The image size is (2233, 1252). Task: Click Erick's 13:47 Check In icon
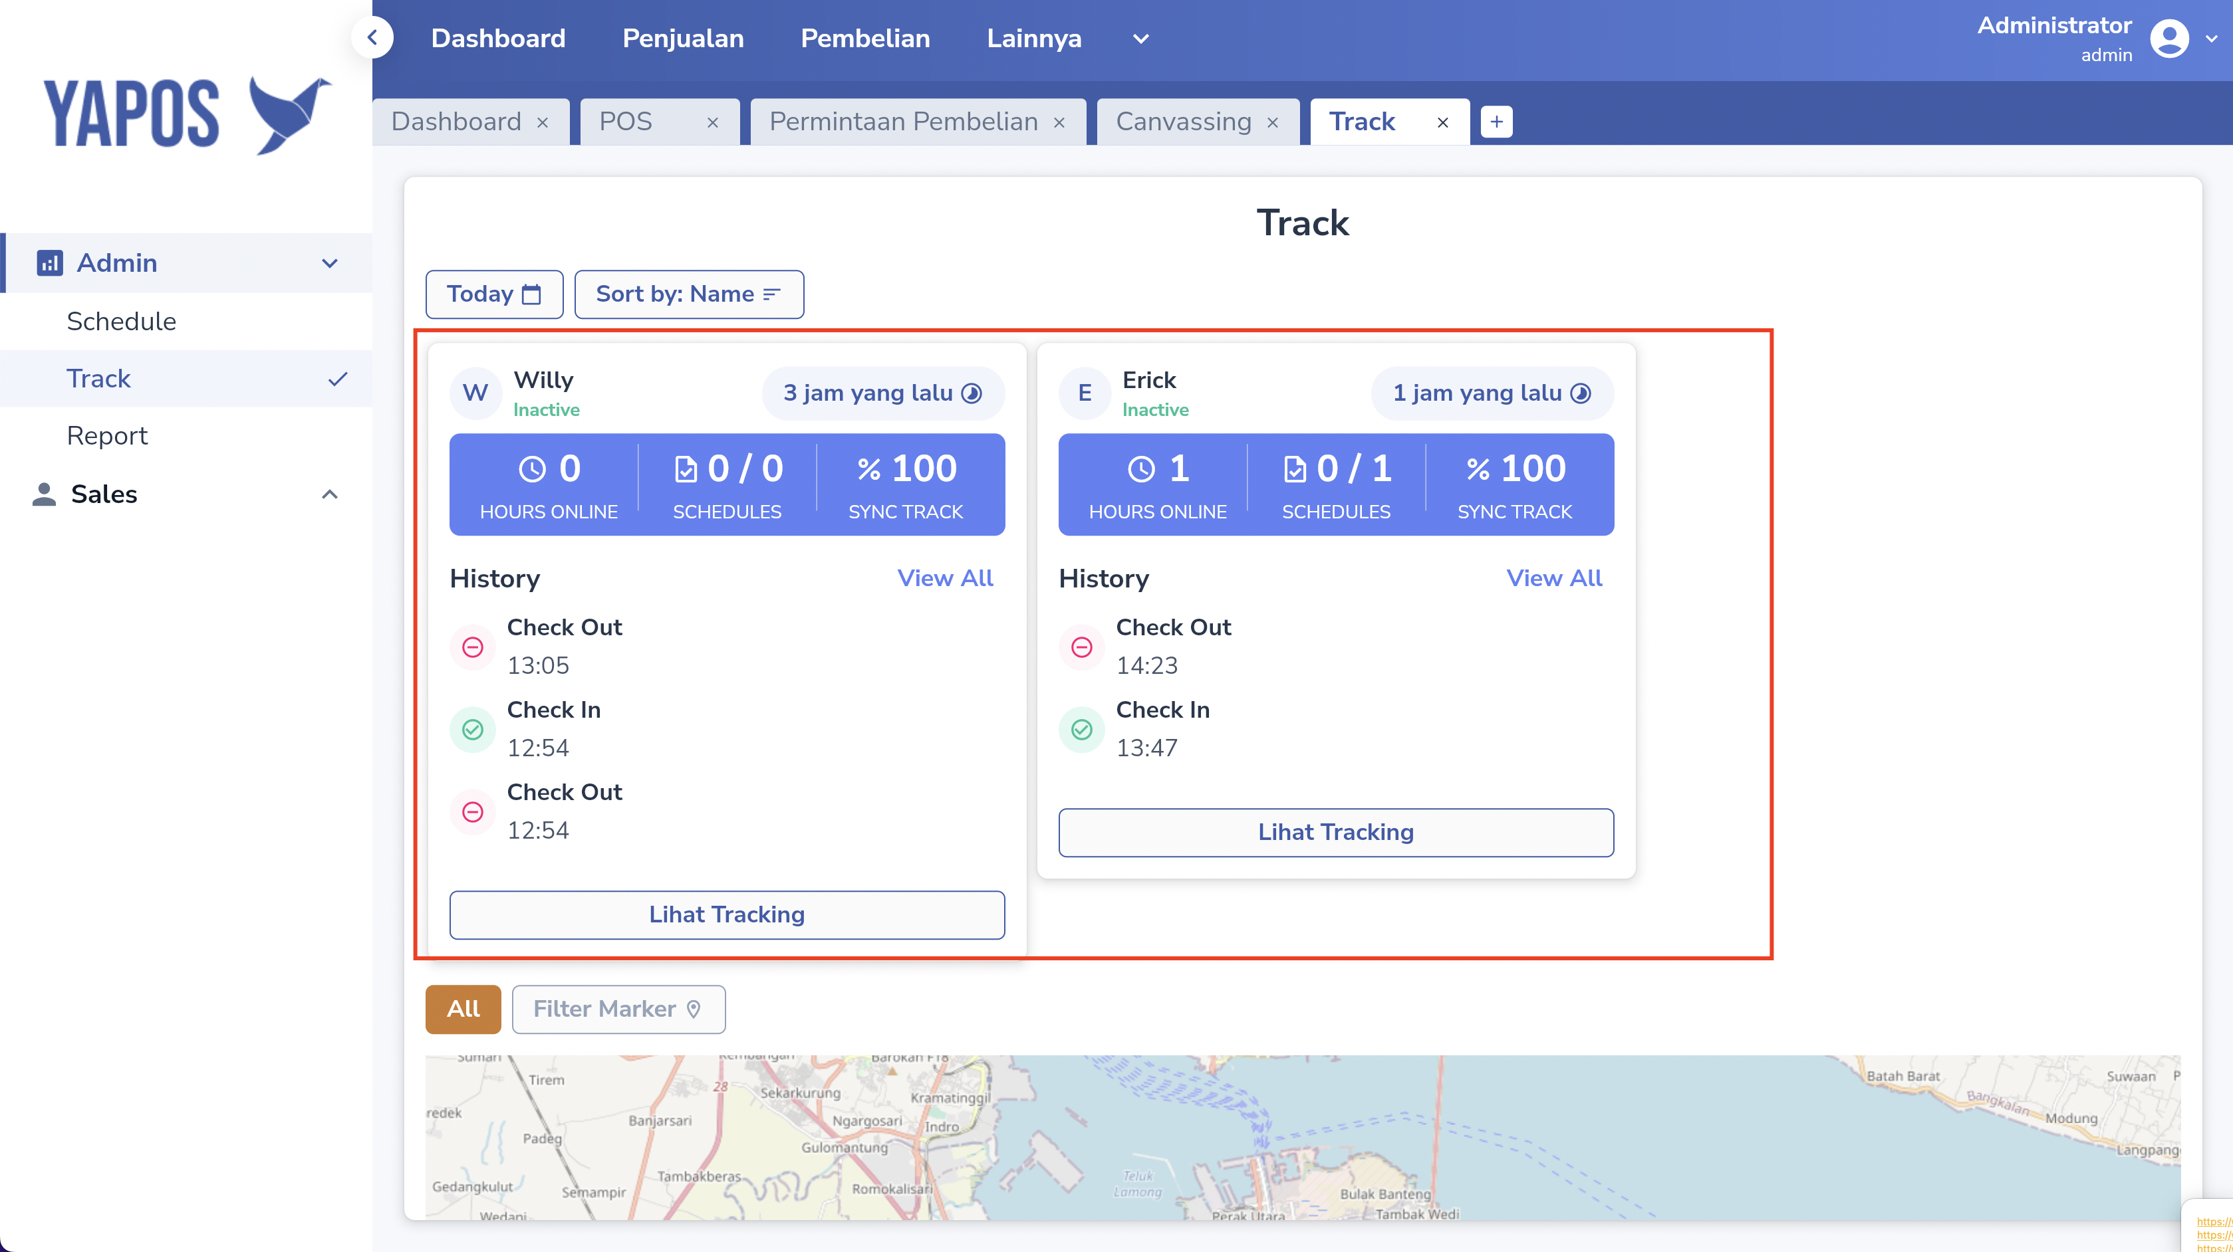point(1082,729)
